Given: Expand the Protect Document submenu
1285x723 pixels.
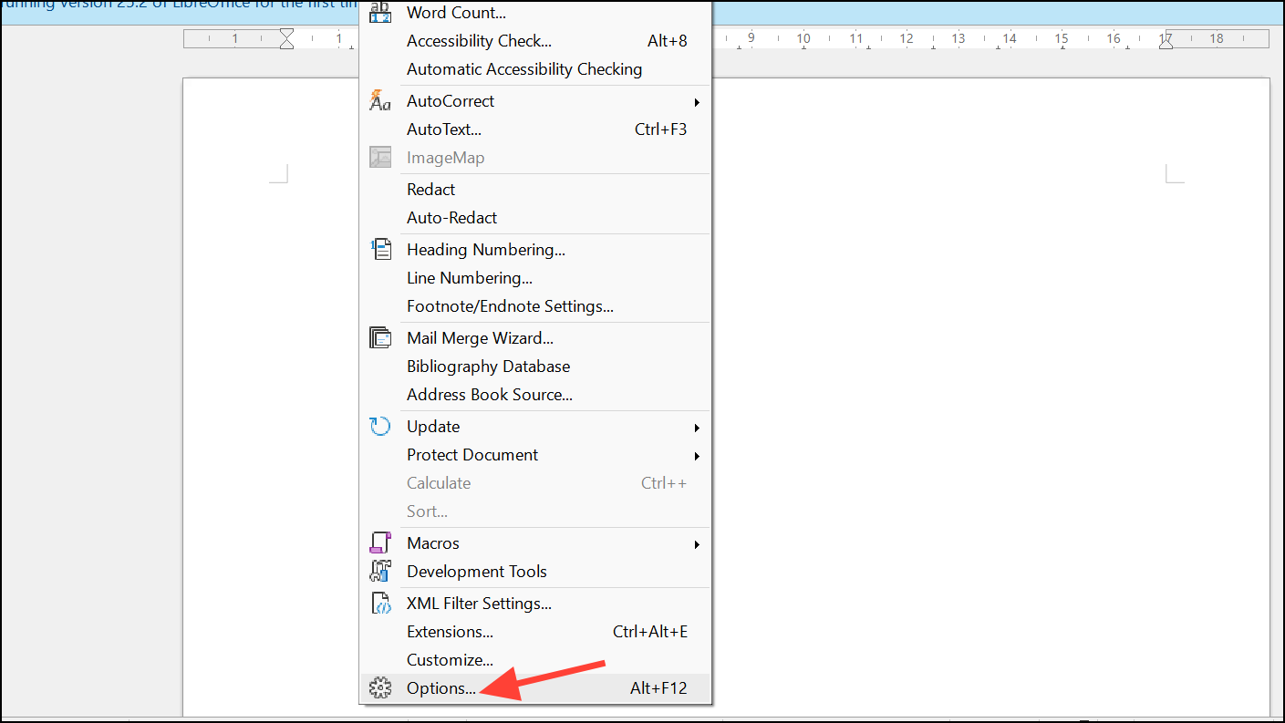Looking at the screenshot, I should click(697, 456).
